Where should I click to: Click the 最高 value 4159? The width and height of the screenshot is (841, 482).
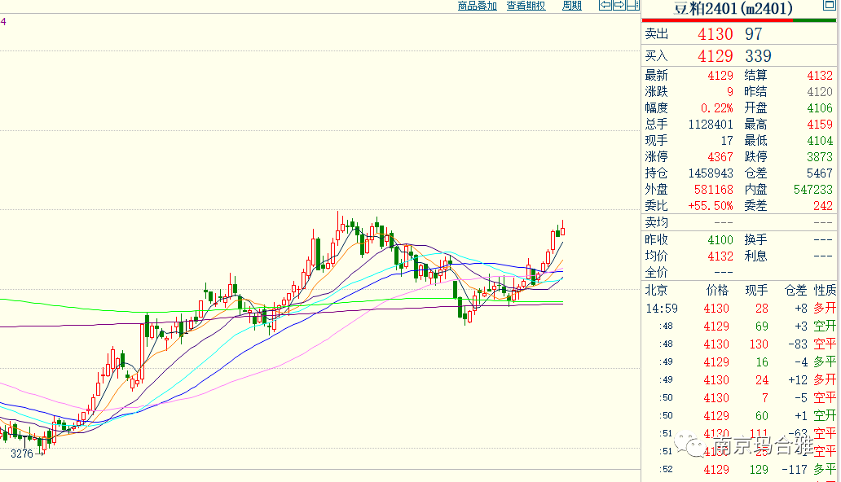(820, 125)
